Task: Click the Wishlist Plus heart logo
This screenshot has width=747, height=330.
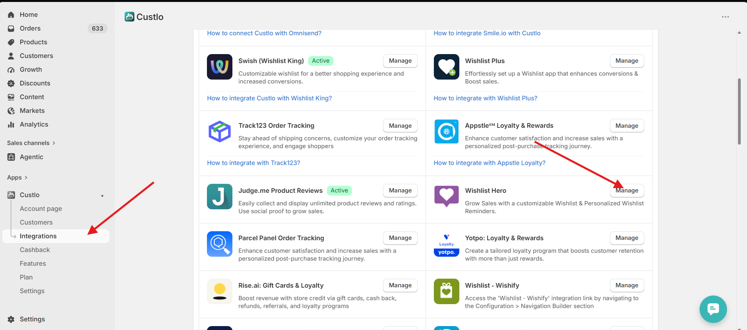Action: (x=446, y=67)
